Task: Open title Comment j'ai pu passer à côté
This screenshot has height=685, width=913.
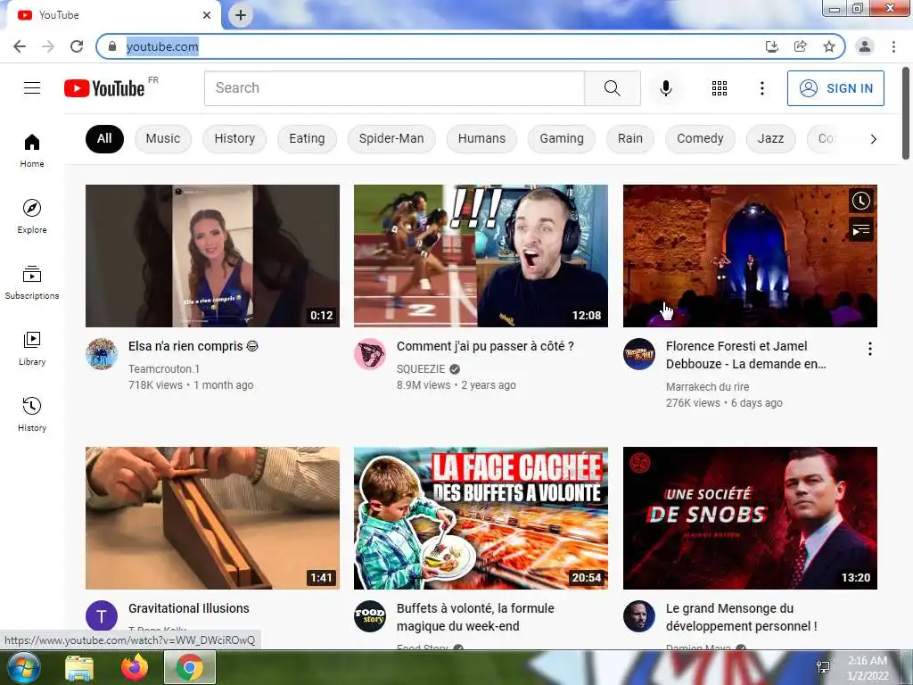Action: click(485, 346)
